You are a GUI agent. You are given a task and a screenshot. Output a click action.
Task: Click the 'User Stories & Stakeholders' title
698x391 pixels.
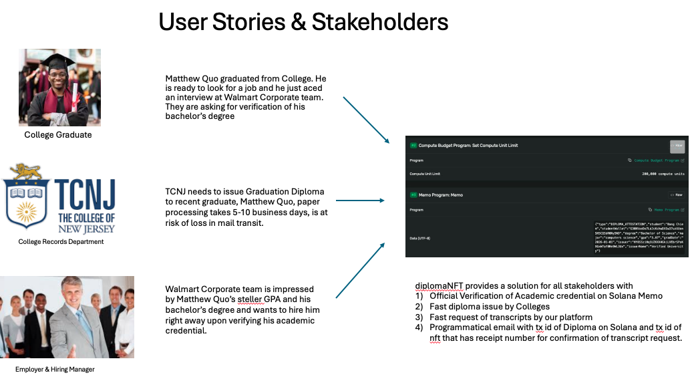point(303,22)
